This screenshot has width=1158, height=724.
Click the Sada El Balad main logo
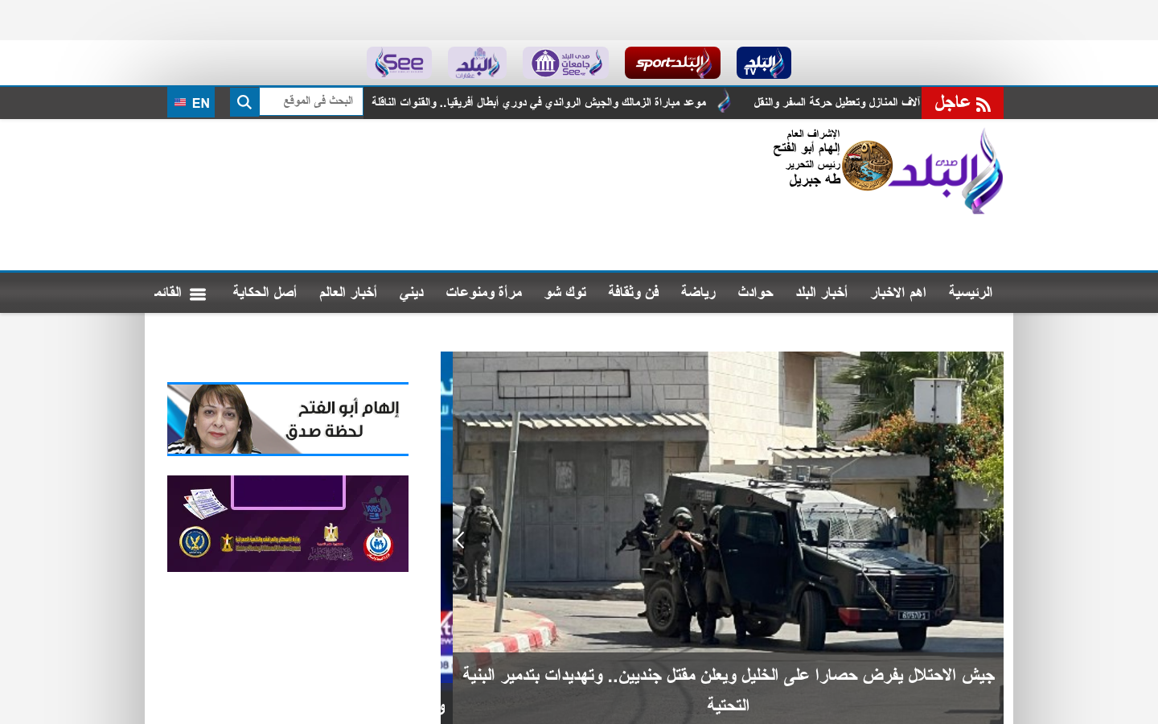point(947,171)
